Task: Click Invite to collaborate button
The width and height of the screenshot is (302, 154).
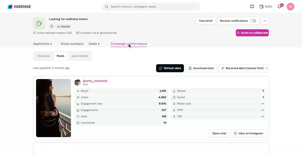Action: pos(252,33)
